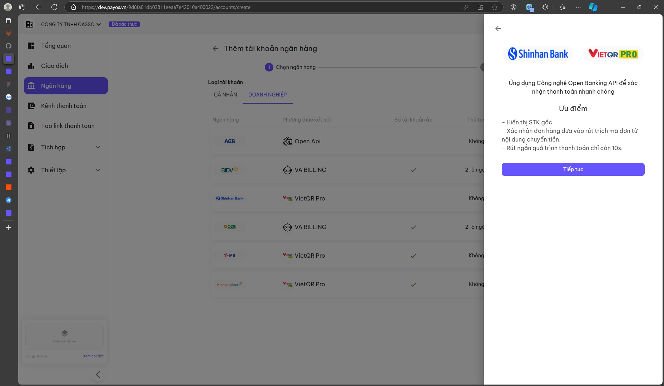This screenshot has height=386, width=664.
Task: Click the back arrow in the Shinhan Bank panel
Action: click(498, 29)
